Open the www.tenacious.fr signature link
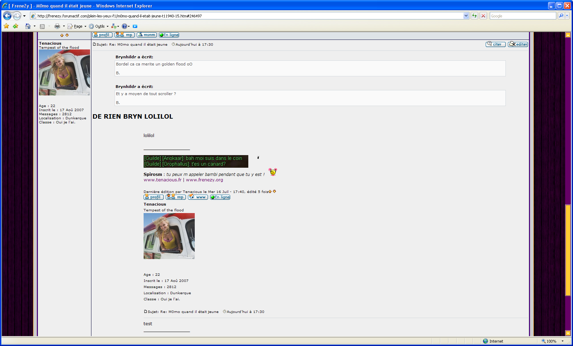This screenshot has width=573, height=346. [x=162, y=180]
